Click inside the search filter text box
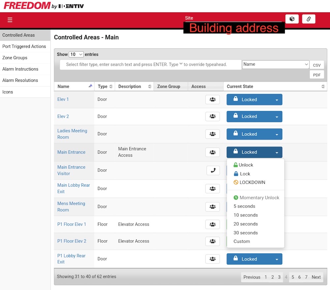 click(150, 65)
